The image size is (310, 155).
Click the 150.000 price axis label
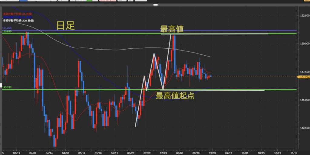[x=305, y=44]
